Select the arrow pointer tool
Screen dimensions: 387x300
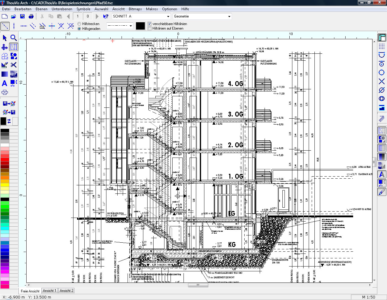[x=5, y=38]
